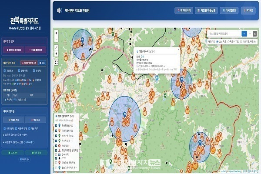Click the small blue button next to the red-outlined one
Viewport: 261px width, 174px height.
42,63
